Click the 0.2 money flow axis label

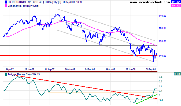(x=161, y=86)
